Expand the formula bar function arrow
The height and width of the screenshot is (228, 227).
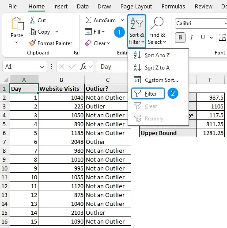tap(91, 66)
